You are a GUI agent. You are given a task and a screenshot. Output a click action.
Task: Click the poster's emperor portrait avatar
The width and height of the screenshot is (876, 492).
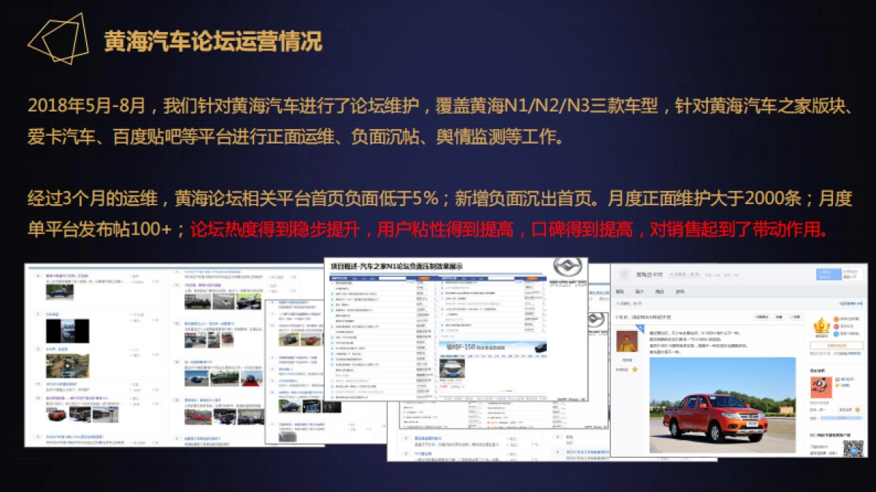(x=627, y=340)
